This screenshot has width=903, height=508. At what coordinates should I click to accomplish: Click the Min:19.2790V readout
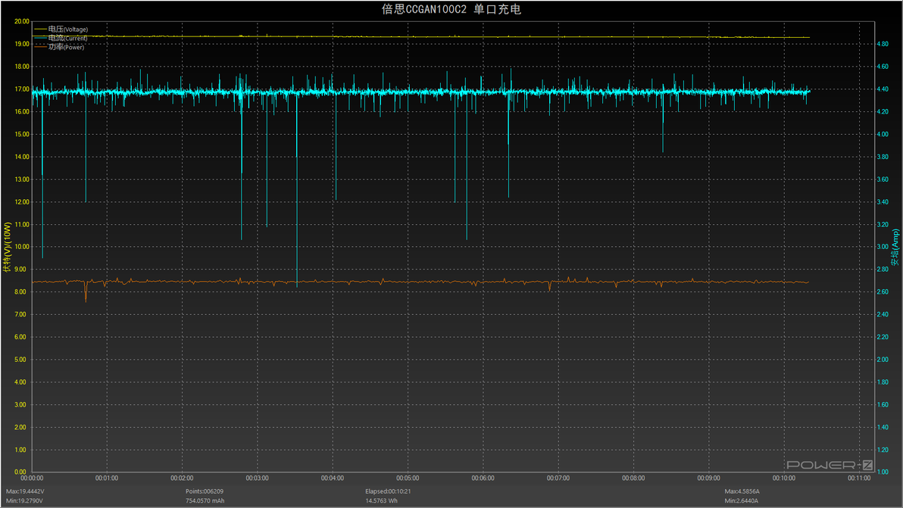24,500
